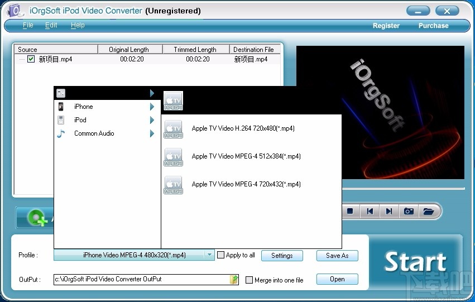Screen dimensions: 475x302
Task: Open the Common Audio profile category
Action: coord(107,133)
